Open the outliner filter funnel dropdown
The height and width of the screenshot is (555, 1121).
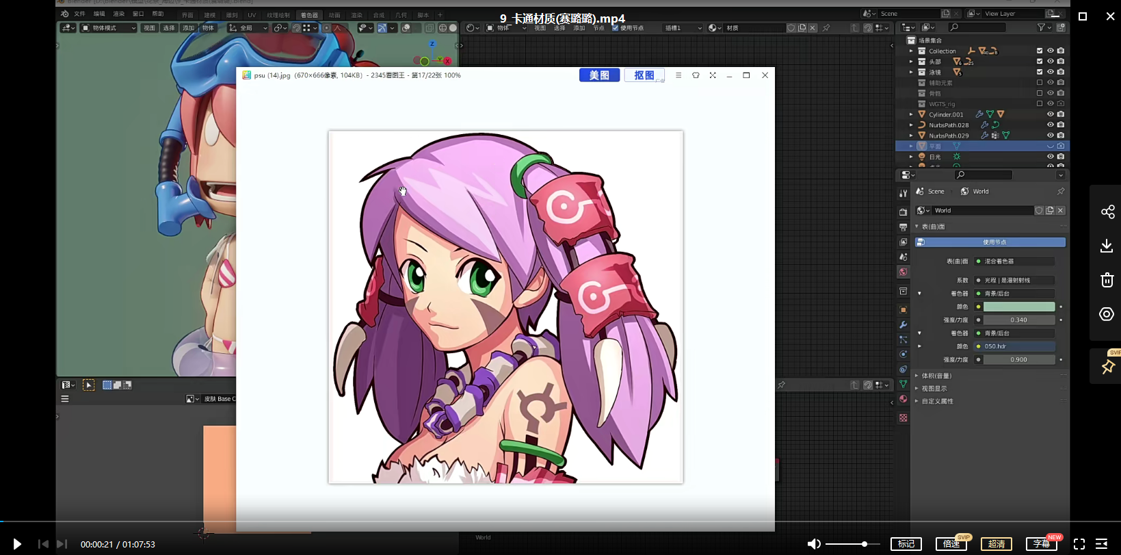[x=1043, y=27]
